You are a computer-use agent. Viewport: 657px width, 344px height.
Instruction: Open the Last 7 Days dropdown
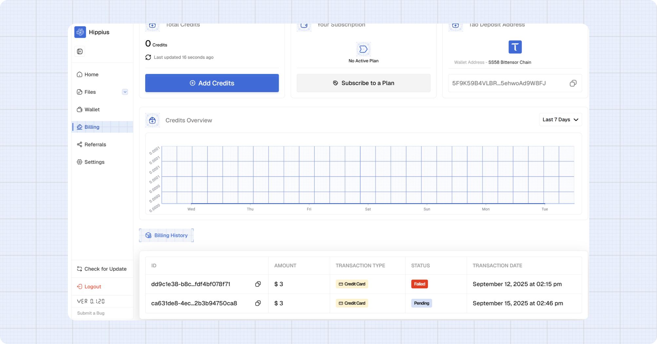click(x=560, y=120)
